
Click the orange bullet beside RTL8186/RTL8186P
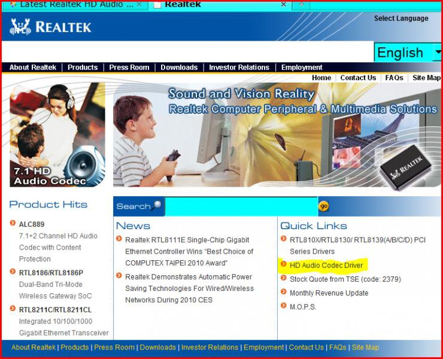13,272
